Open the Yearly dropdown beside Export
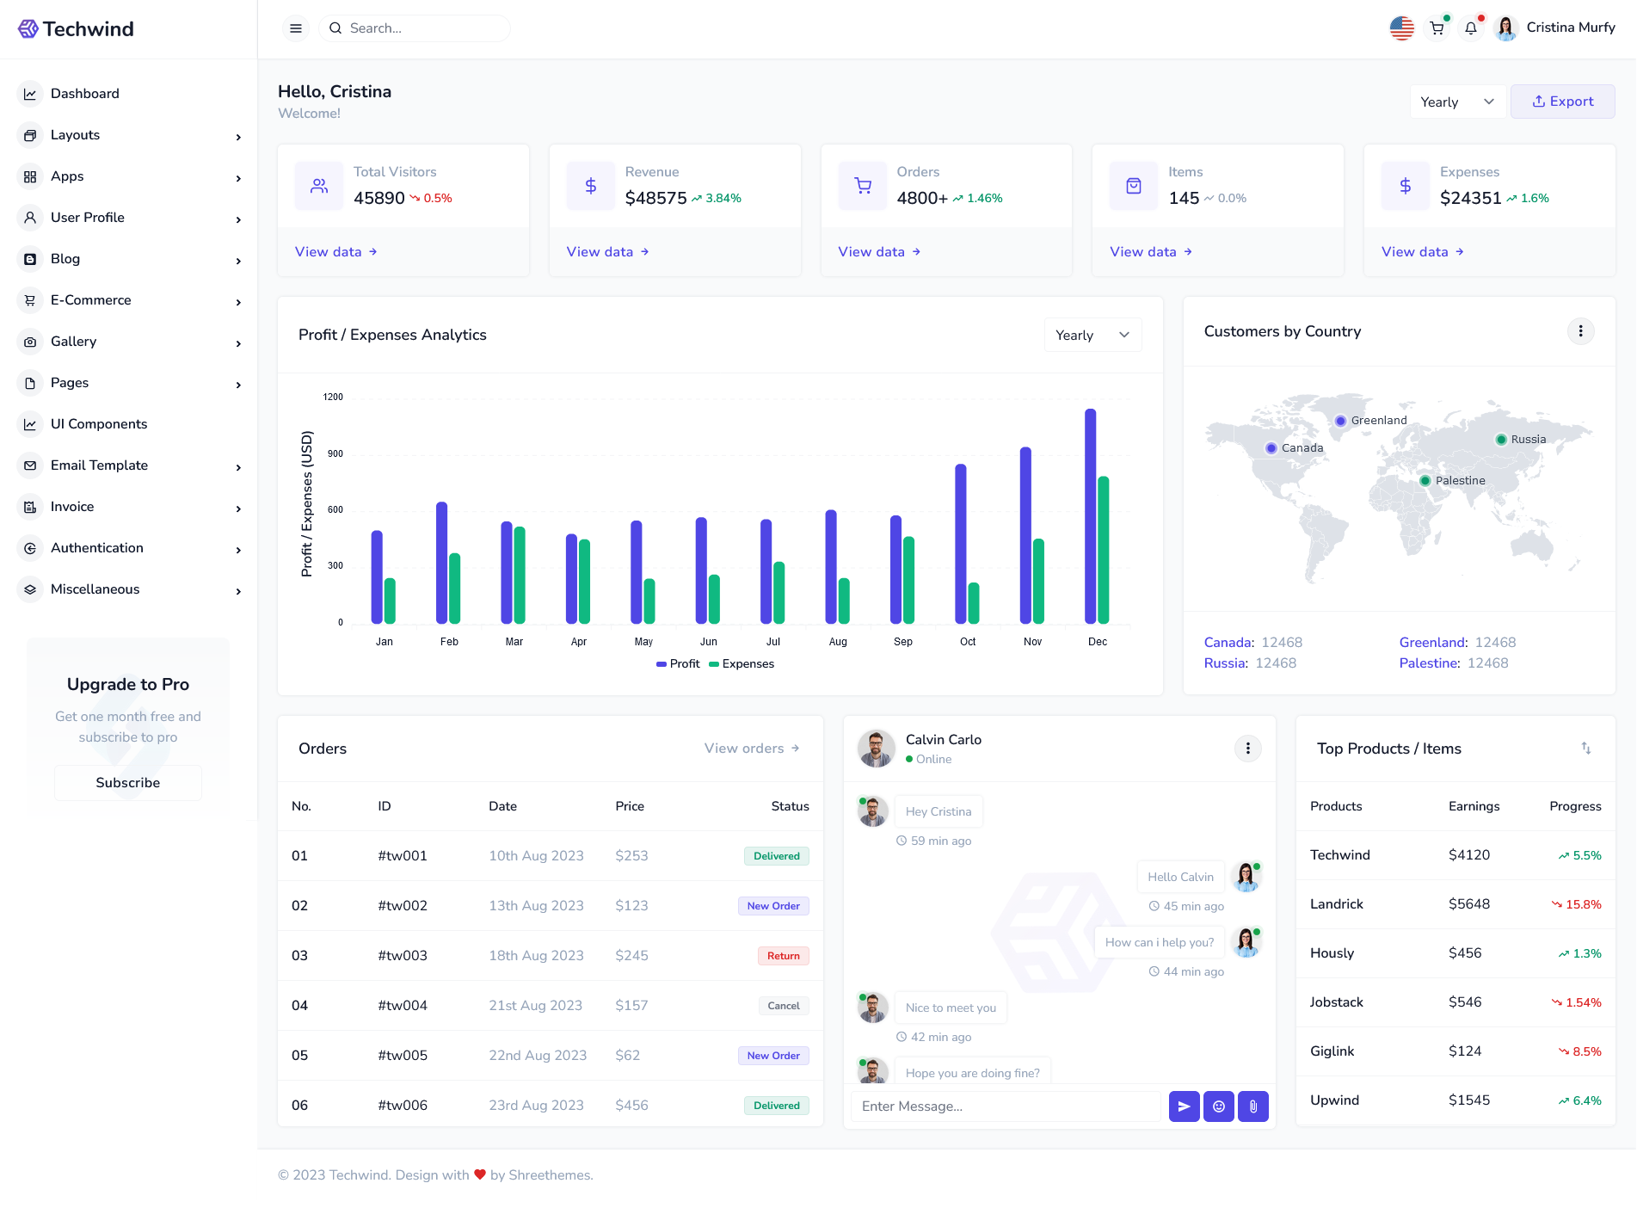 point(1457,102)
